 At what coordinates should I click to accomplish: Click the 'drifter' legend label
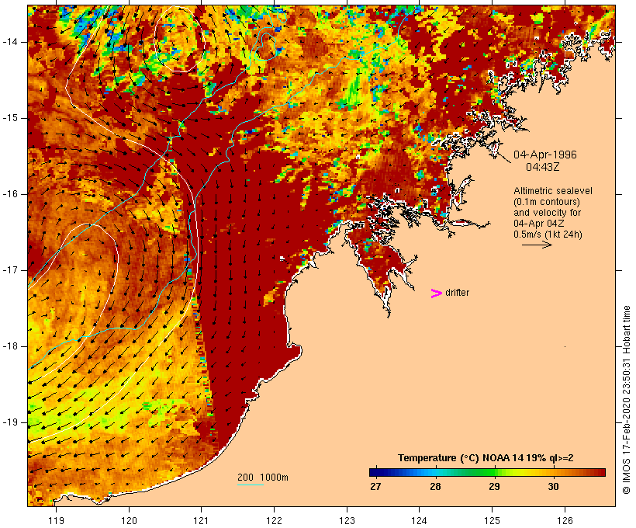tap(457, 293)
